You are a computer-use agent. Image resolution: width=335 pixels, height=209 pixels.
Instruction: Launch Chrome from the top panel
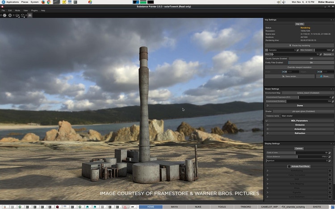48,2
